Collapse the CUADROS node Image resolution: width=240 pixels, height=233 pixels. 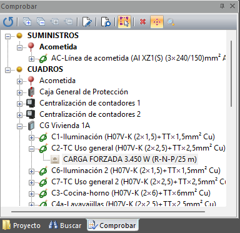pos(7,70)
